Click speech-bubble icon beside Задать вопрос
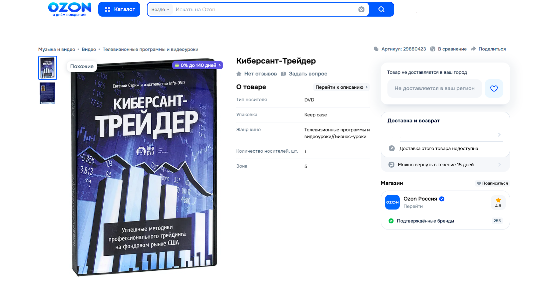Viewport: 533px width, 292px height. (x=283, y=74)
